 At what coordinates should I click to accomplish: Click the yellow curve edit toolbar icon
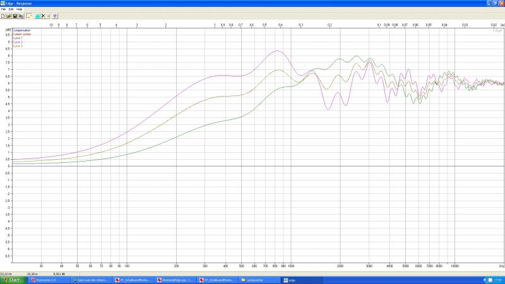pyautogui.click(x=30, y=16)
